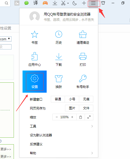Open 帐号助手 key icon

(83, 78)
